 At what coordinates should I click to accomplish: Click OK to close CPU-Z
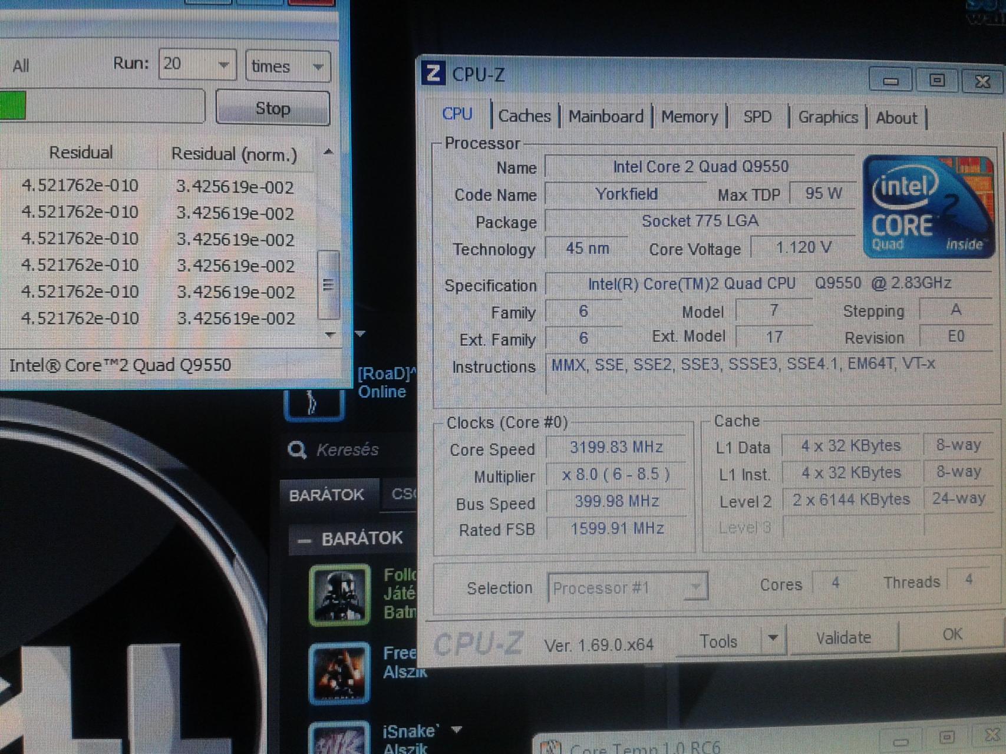click(x=952, y=634)
